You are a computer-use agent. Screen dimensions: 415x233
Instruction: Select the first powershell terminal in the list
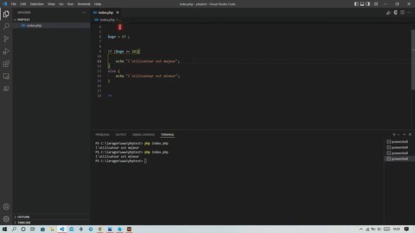(x=399, y=142)
